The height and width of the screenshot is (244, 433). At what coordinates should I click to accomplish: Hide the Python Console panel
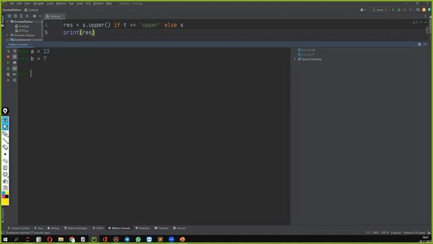(x=426, y=44)
